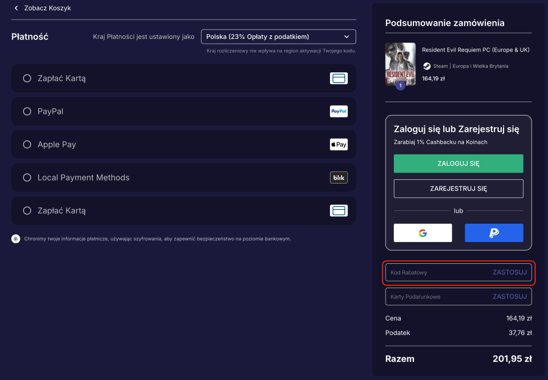Click the Chronimy twoje informacje płatnicze notice
Viewport: 548px width, 380px height.
157,239
